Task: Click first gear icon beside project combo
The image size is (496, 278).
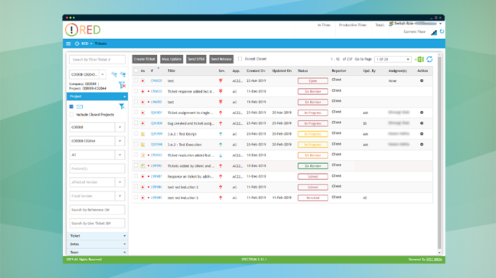Action: (114, 74)
